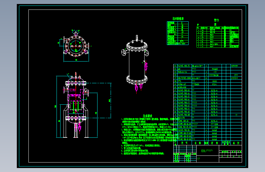Click the 管口表 heading above the nozzle table
Image resolution: width=265 pixels, height=172 pixels.
[216, 22]
